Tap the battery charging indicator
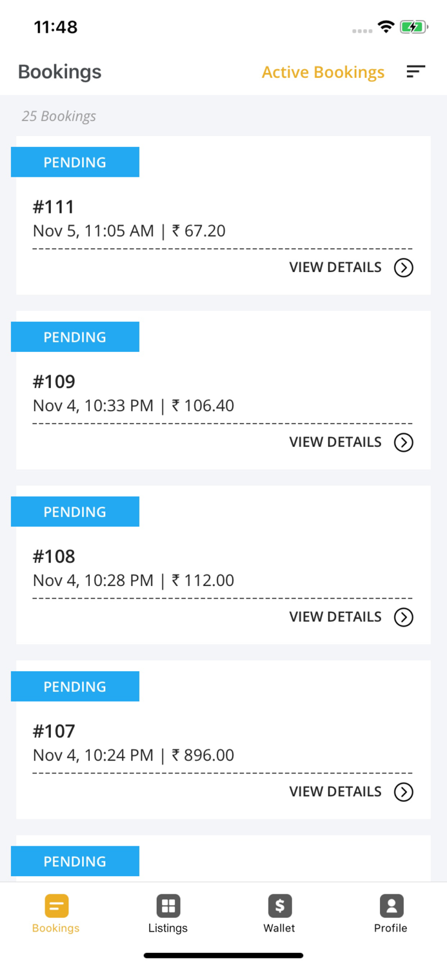447x967 pixels. tap(414, 27)
